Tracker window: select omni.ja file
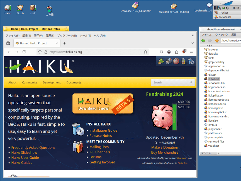Image resolution: width=241 pixels, height=181 pixels. point(211,125)
